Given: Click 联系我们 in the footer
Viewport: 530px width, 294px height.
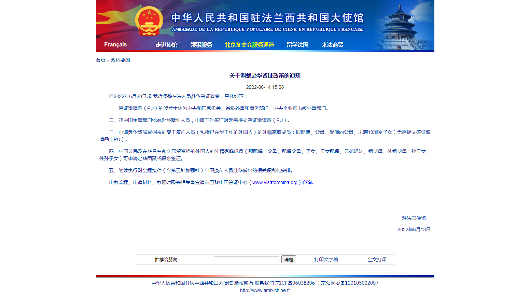Looking at the screenshot, I should [264, 283].
